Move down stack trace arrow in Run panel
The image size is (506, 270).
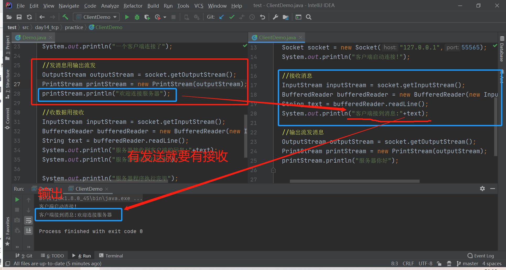(29, 210)
